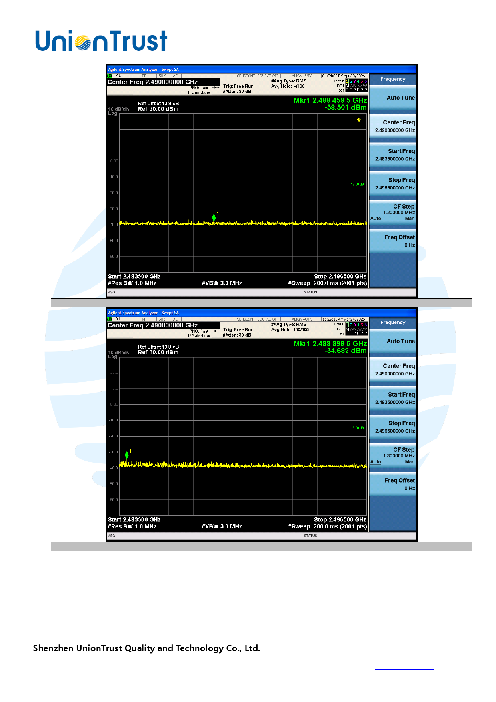Screen dimensions: 496x702
Task: Click Stop 2.496500 GHz label in lower analyzer
Action: pyautogui.click(x=340, y=520)
